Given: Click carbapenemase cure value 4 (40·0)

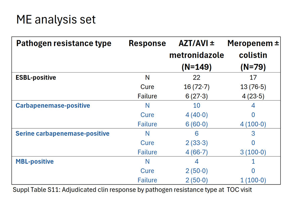Looking at the screenshot, I should [x=197, y=115].
